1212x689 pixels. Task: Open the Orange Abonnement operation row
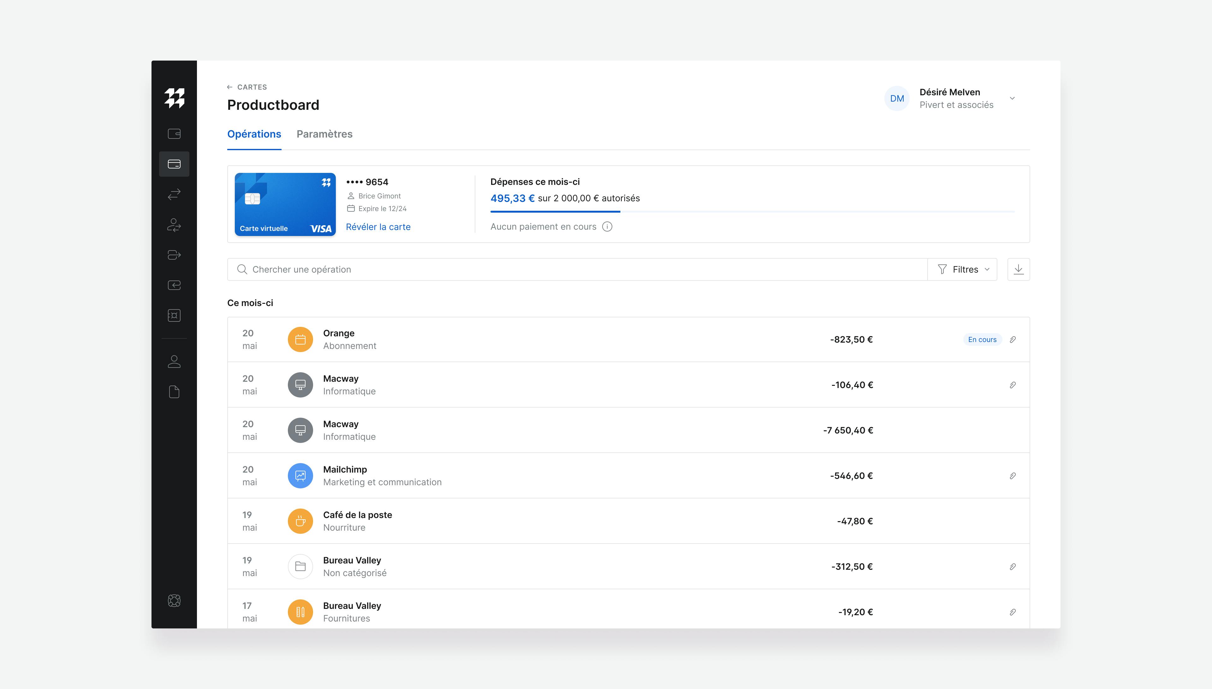point(628,339)
